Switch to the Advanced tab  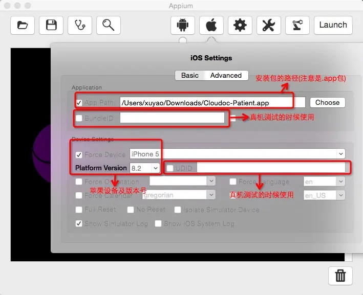tap(226, 75)
